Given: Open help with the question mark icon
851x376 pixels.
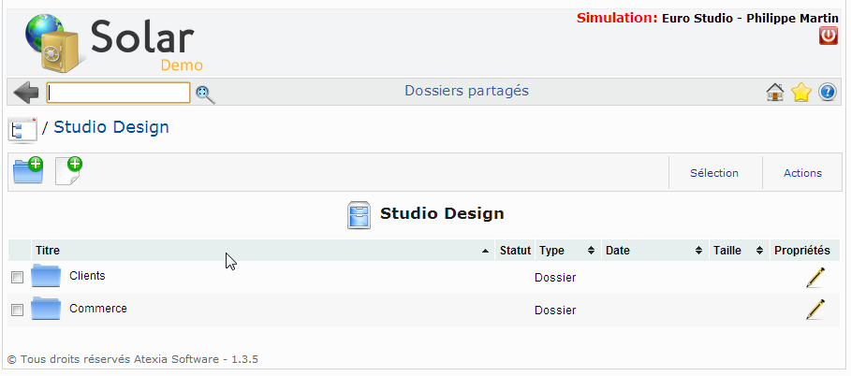Looking at the screenshot, I should pos(827,93).
